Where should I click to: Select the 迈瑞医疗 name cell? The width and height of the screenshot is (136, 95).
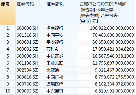62,84
